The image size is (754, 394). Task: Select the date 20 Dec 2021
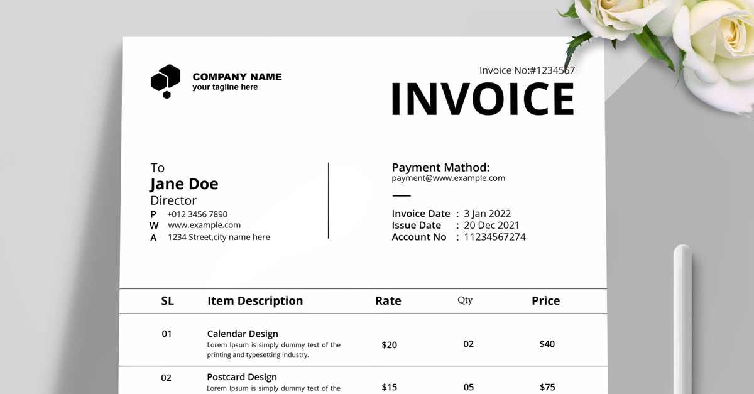(492, 226)
